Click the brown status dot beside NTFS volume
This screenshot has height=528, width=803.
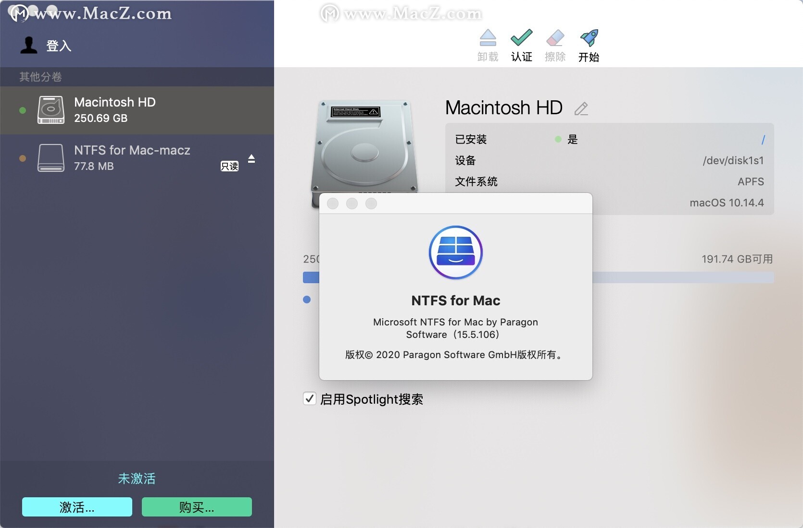tap(23, 158)
